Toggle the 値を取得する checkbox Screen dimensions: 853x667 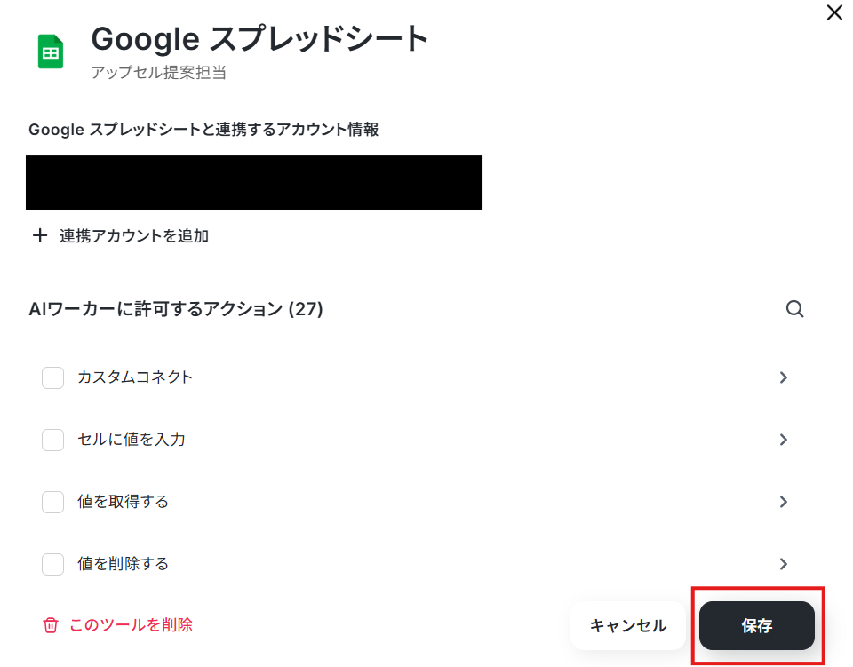click(52, 502)
